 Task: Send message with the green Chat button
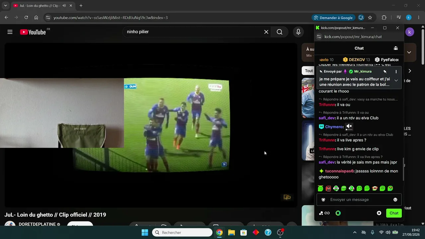394,213
